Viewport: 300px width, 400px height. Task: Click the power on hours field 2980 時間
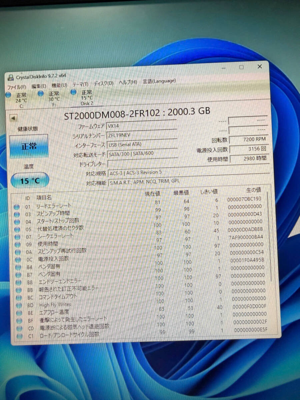[249, 158]
